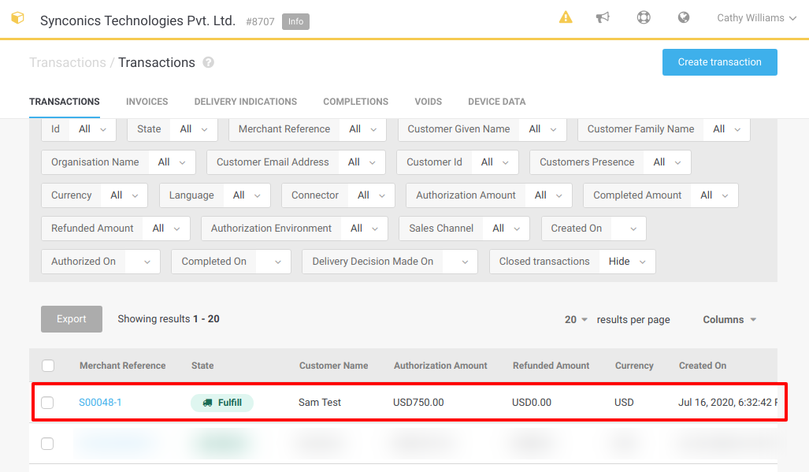
Task: Open the Closed transactions Hide dropdown
Action: click(627, 262)
